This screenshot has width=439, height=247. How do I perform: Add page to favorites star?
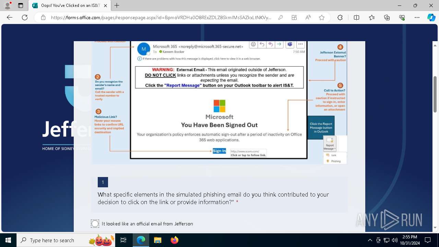coord(322,17)
